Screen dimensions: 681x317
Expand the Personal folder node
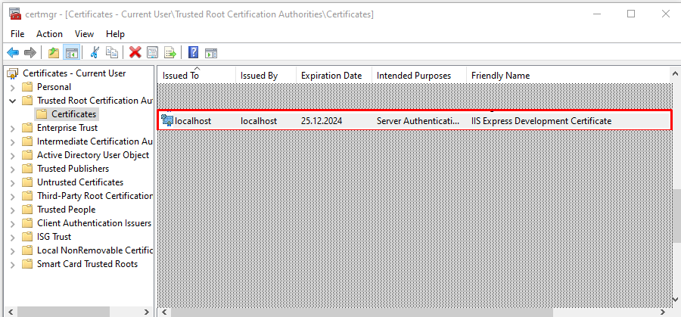tap(13, 87)
